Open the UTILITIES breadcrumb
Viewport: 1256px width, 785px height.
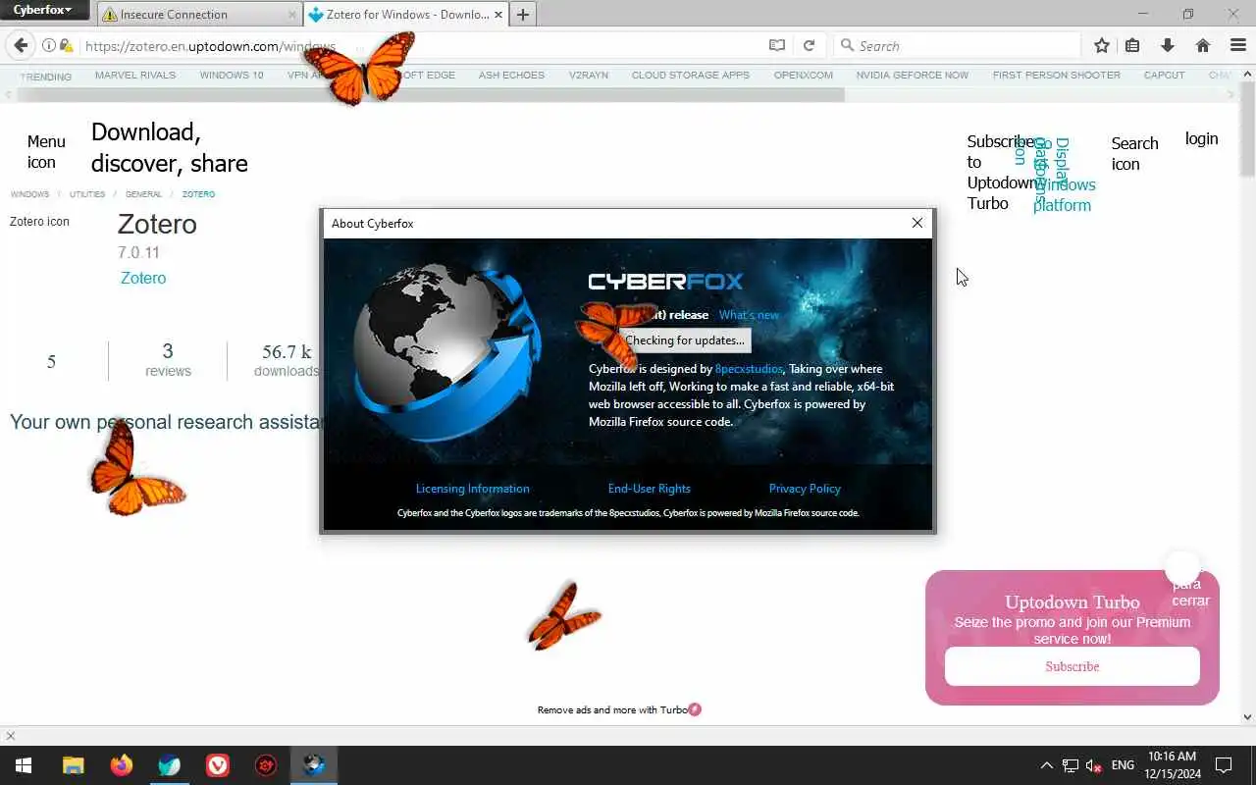click(87, 194)
